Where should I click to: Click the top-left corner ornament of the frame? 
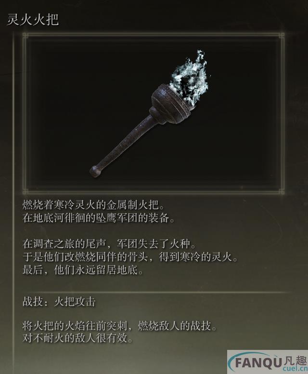(26, 36)
